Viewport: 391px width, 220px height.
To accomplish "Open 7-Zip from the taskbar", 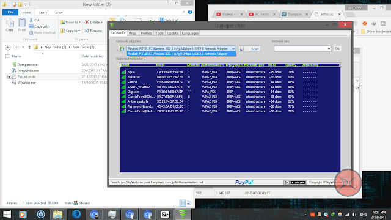I will point(165,215).
